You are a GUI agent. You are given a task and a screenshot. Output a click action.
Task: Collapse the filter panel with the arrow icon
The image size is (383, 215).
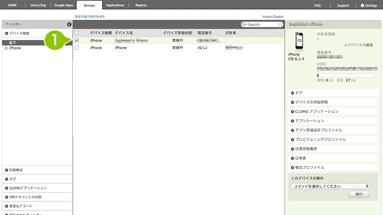(69, 25)
